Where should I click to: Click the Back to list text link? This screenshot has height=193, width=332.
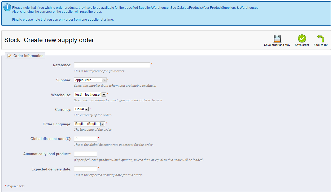point(320,45)
